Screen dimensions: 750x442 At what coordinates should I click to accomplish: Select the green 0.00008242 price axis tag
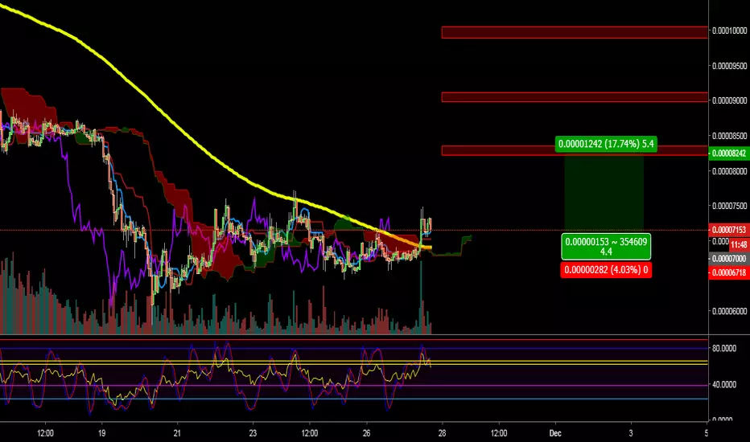[x=729, y=153]
